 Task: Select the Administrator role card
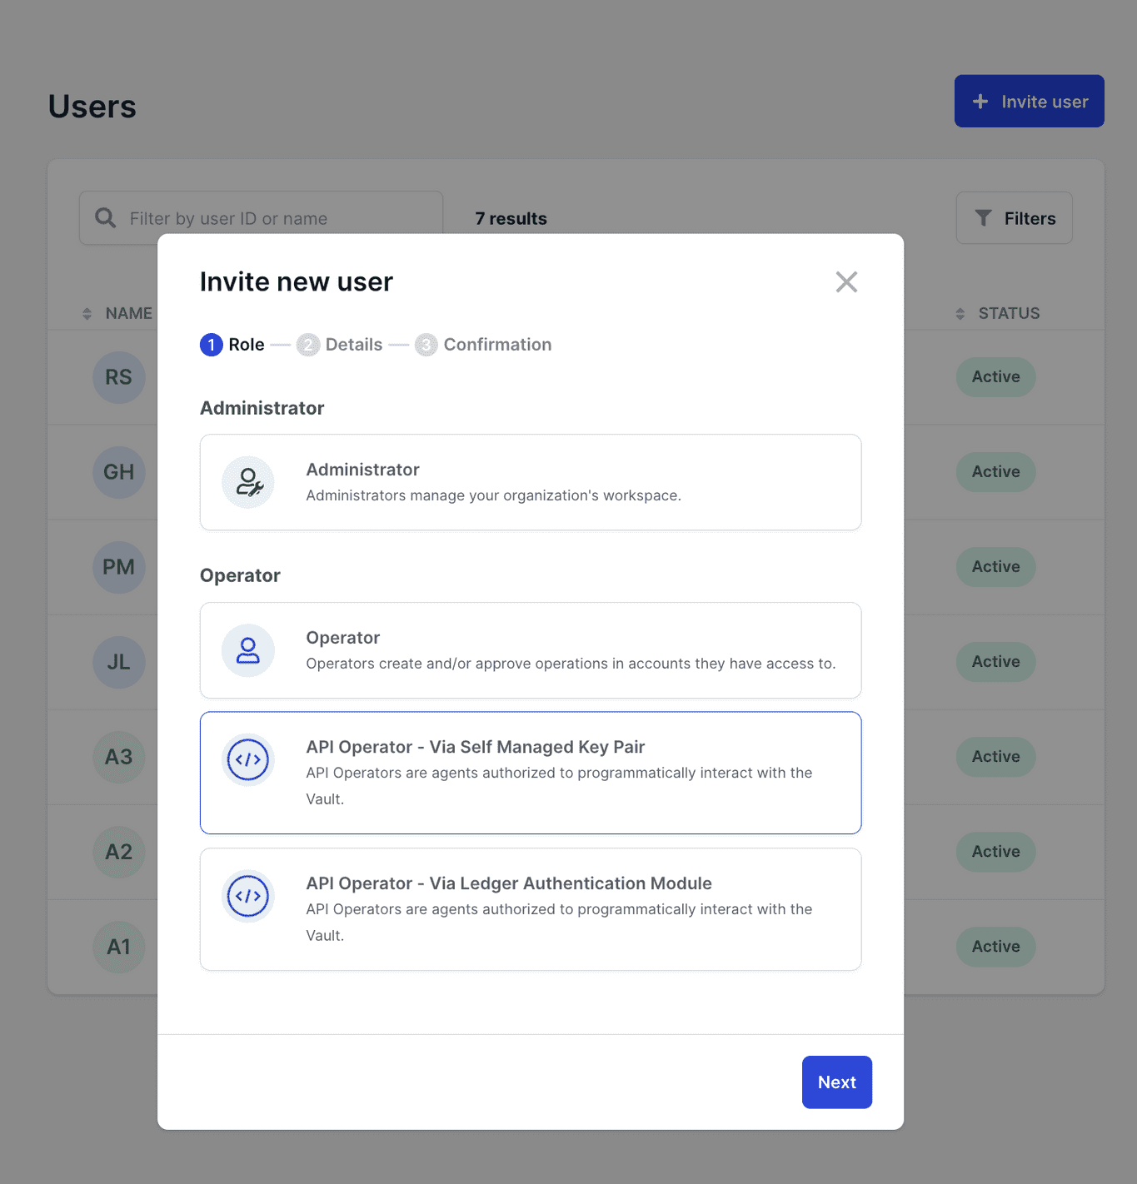pos(530,482)
